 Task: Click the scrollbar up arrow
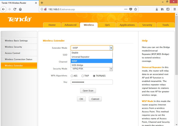[177, 14]
